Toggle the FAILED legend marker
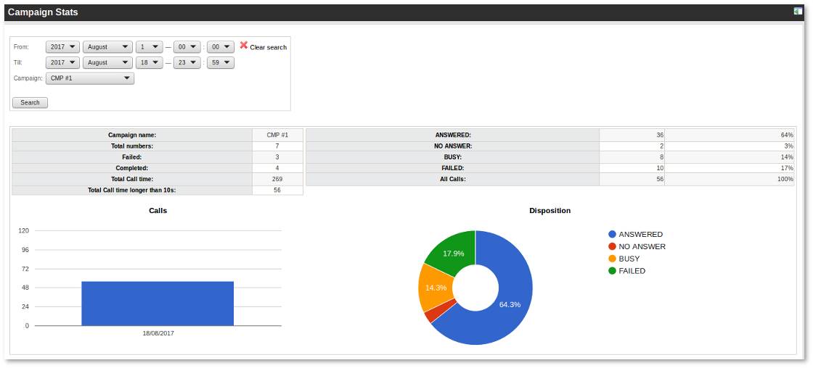Image resolution: width=813 pixels, height=368 pixels. pyautogui.click(x=612, y=271)
